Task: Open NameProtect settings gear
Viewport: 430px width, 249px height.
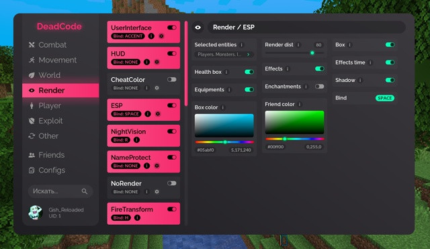Action: 157,166
